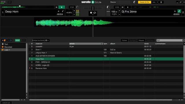Click crates panel vertical scrollbar

pyautogui.click(x=27, y=68)
